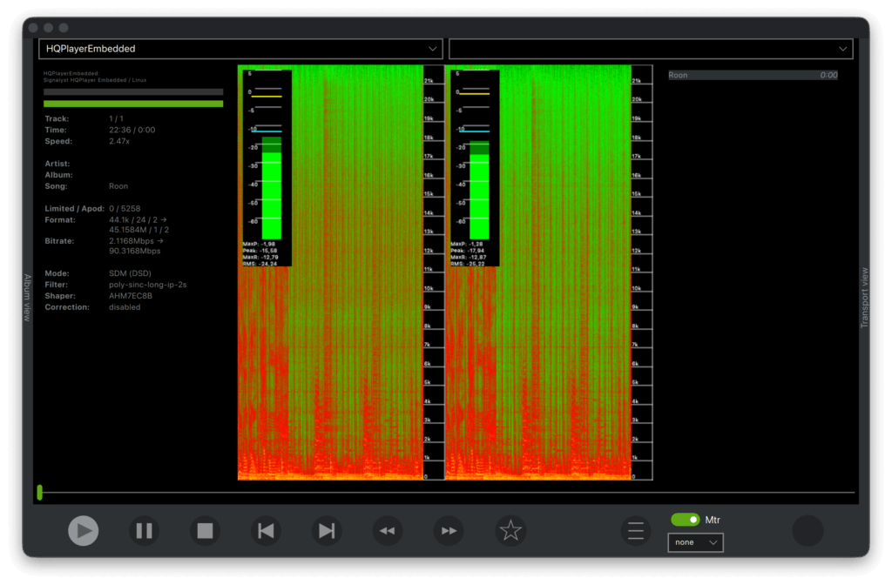
Task: Rewind using the double-left arrows
Action: 388,530
